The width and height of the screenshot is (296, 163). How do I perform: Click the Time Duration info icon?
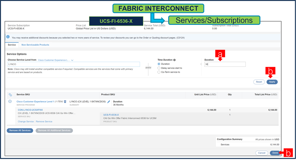tap(174, 60)
